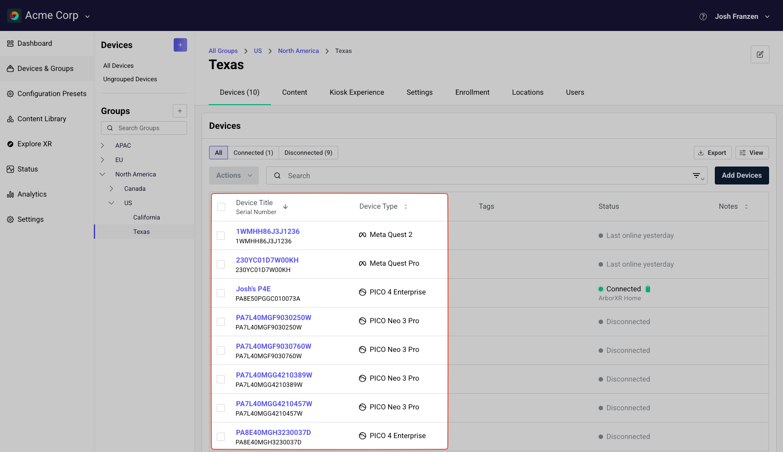Switch to the Locations tab
Viewport: 783px width, 452px height.
pyautogui.click(x=528, y=92)
